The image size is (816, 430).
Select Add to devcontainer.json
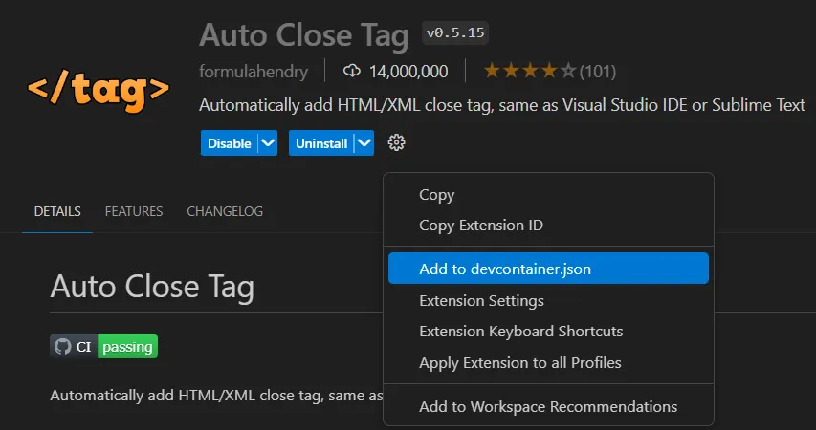505,269
